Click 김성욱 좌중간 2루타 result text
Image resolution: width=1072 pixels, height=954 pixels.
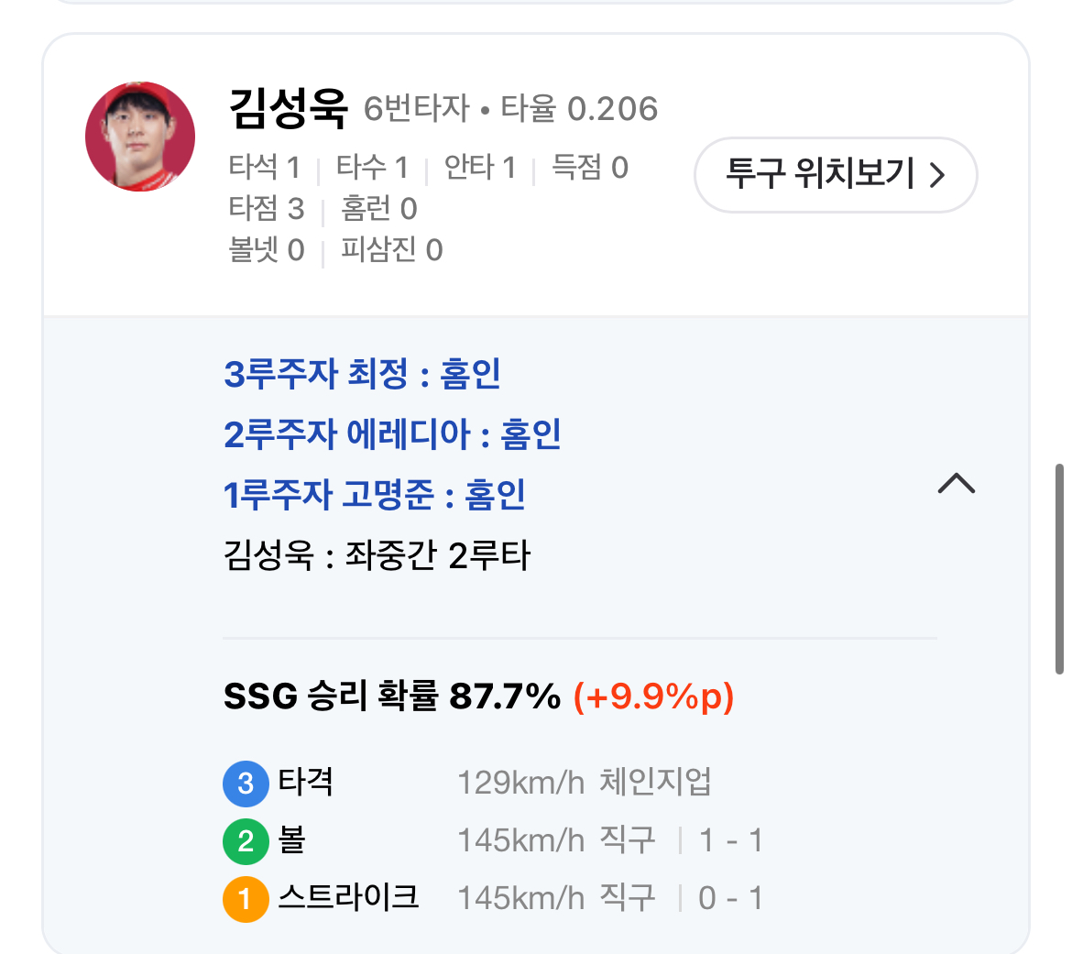[x=377, y=554]
